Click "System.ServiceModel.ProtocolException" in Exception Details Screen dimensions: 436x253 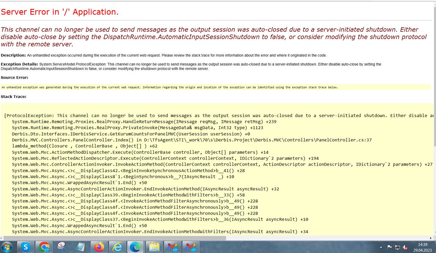73,64
